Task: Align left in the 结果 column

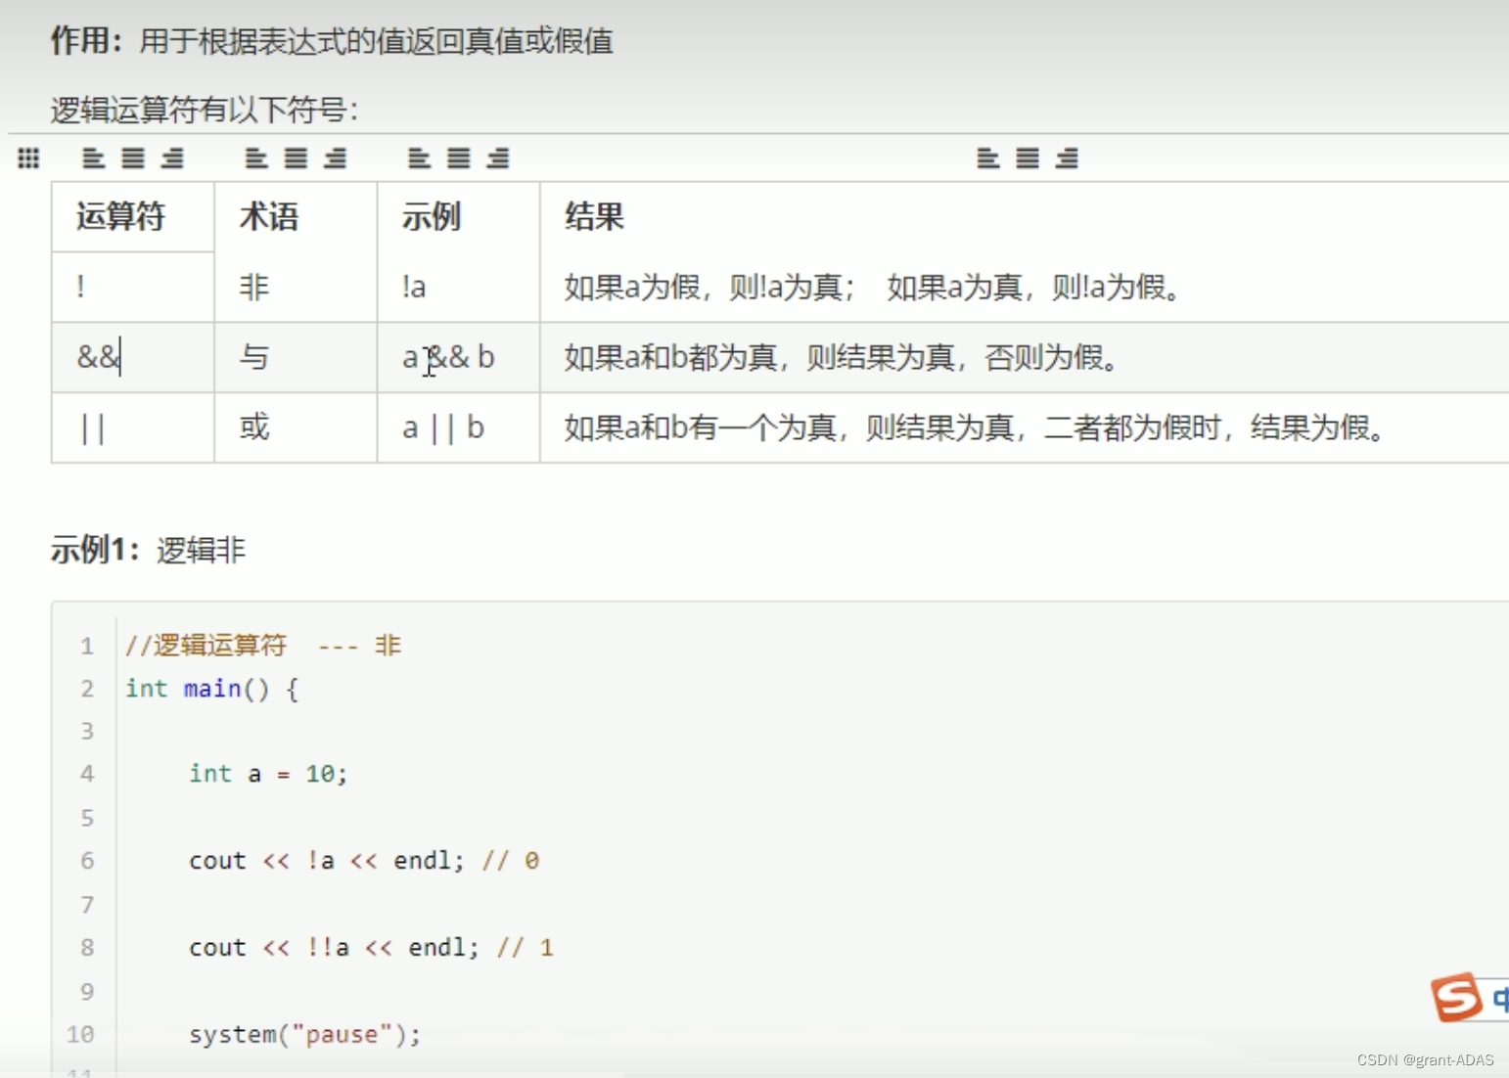Action: [988, 157]
